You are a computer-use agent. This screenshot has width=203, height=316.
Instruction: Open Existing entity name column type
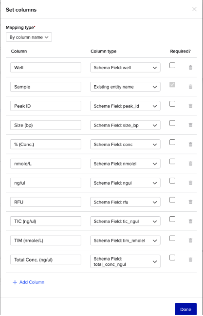point(125,87)
